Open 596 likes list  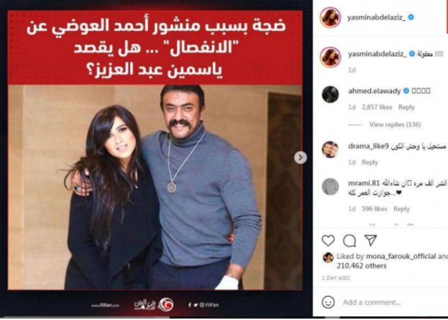point(374,209)
